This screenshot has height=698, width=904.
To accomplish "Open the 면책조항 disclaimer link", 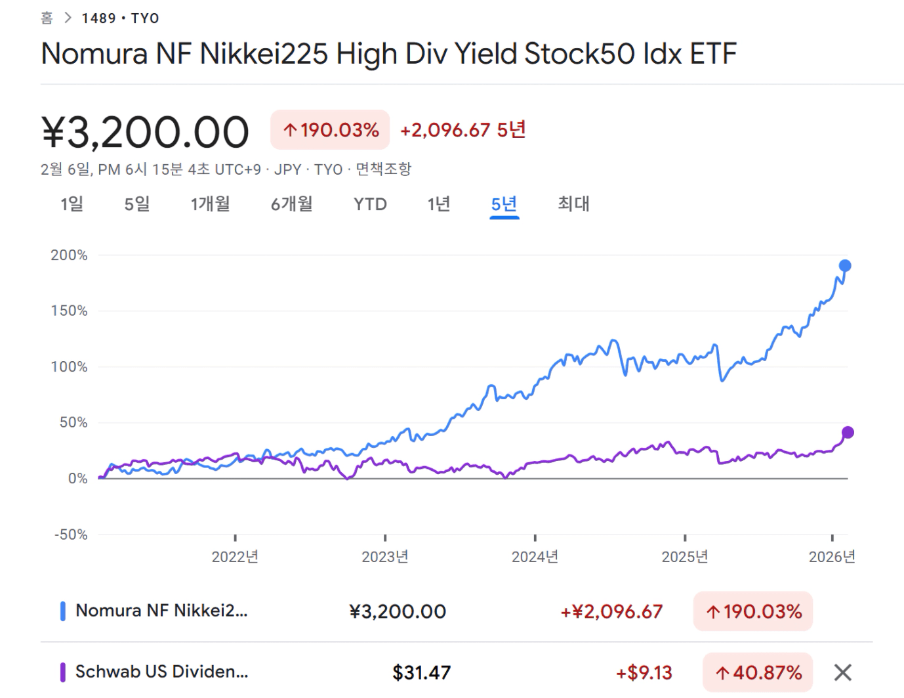I will pos(384,169).
